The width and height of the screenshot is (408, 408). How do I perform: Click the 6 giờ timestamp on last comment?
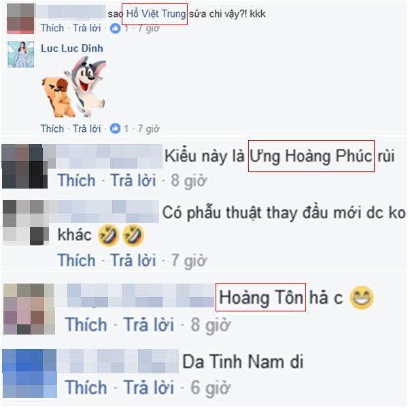pyautogui.click(x=210, y=388)
